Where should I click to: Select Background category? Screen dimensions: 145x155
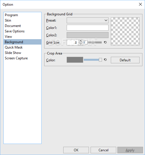point(23,42)
